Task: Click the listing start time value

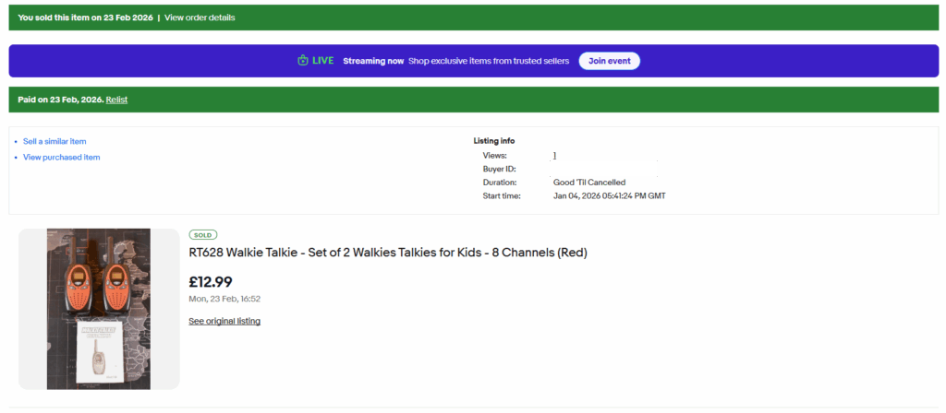Action: tap(609, 195)
